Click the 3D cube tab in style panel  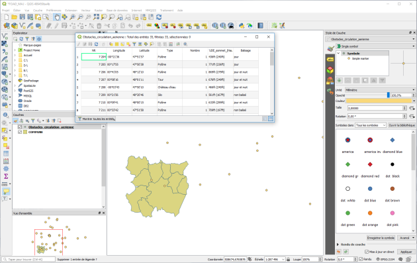pos(330,70)
